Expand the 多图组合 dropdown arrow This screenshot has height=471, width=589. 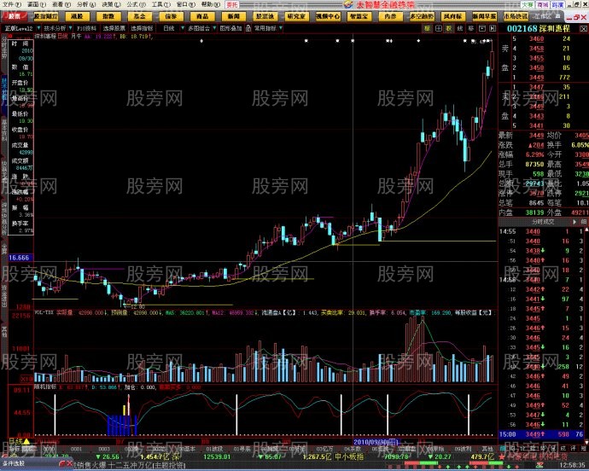click(x=214, y=28)
